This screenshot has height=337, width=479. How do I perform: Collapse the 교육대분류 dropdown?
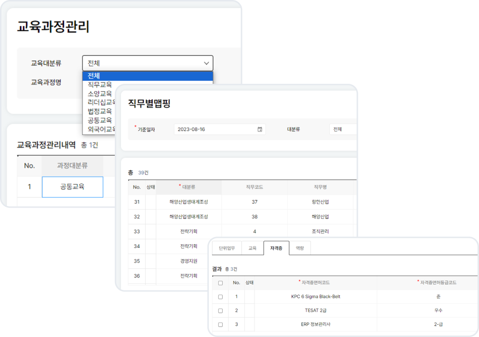206,62
